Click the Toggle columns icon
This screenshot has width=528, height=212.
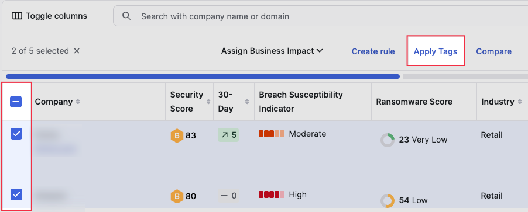pyautogui.click(x=17, y=16)
